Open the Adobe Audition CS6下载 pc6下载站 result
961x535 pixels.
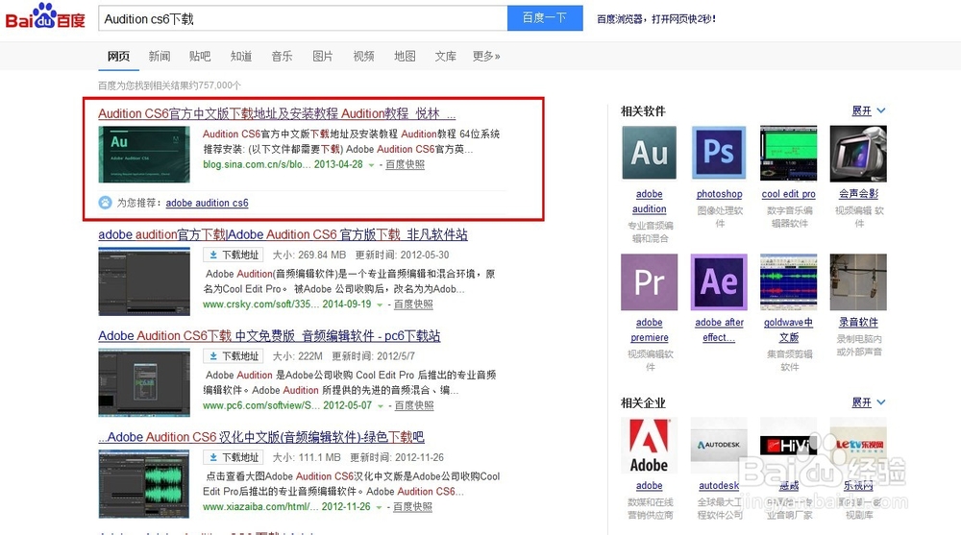click(269, 336)
